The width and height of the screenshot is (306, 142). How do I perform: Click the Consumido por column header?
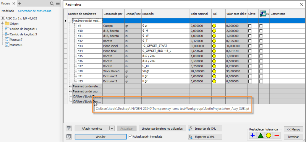(x=114, y=14)
